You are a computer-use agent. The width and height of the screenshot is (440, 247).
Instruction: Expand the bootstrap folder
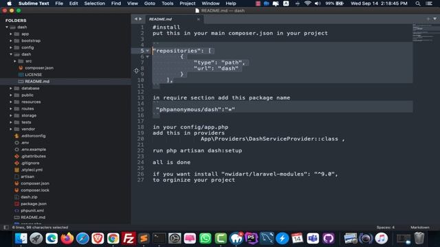(x=11, y=40)
